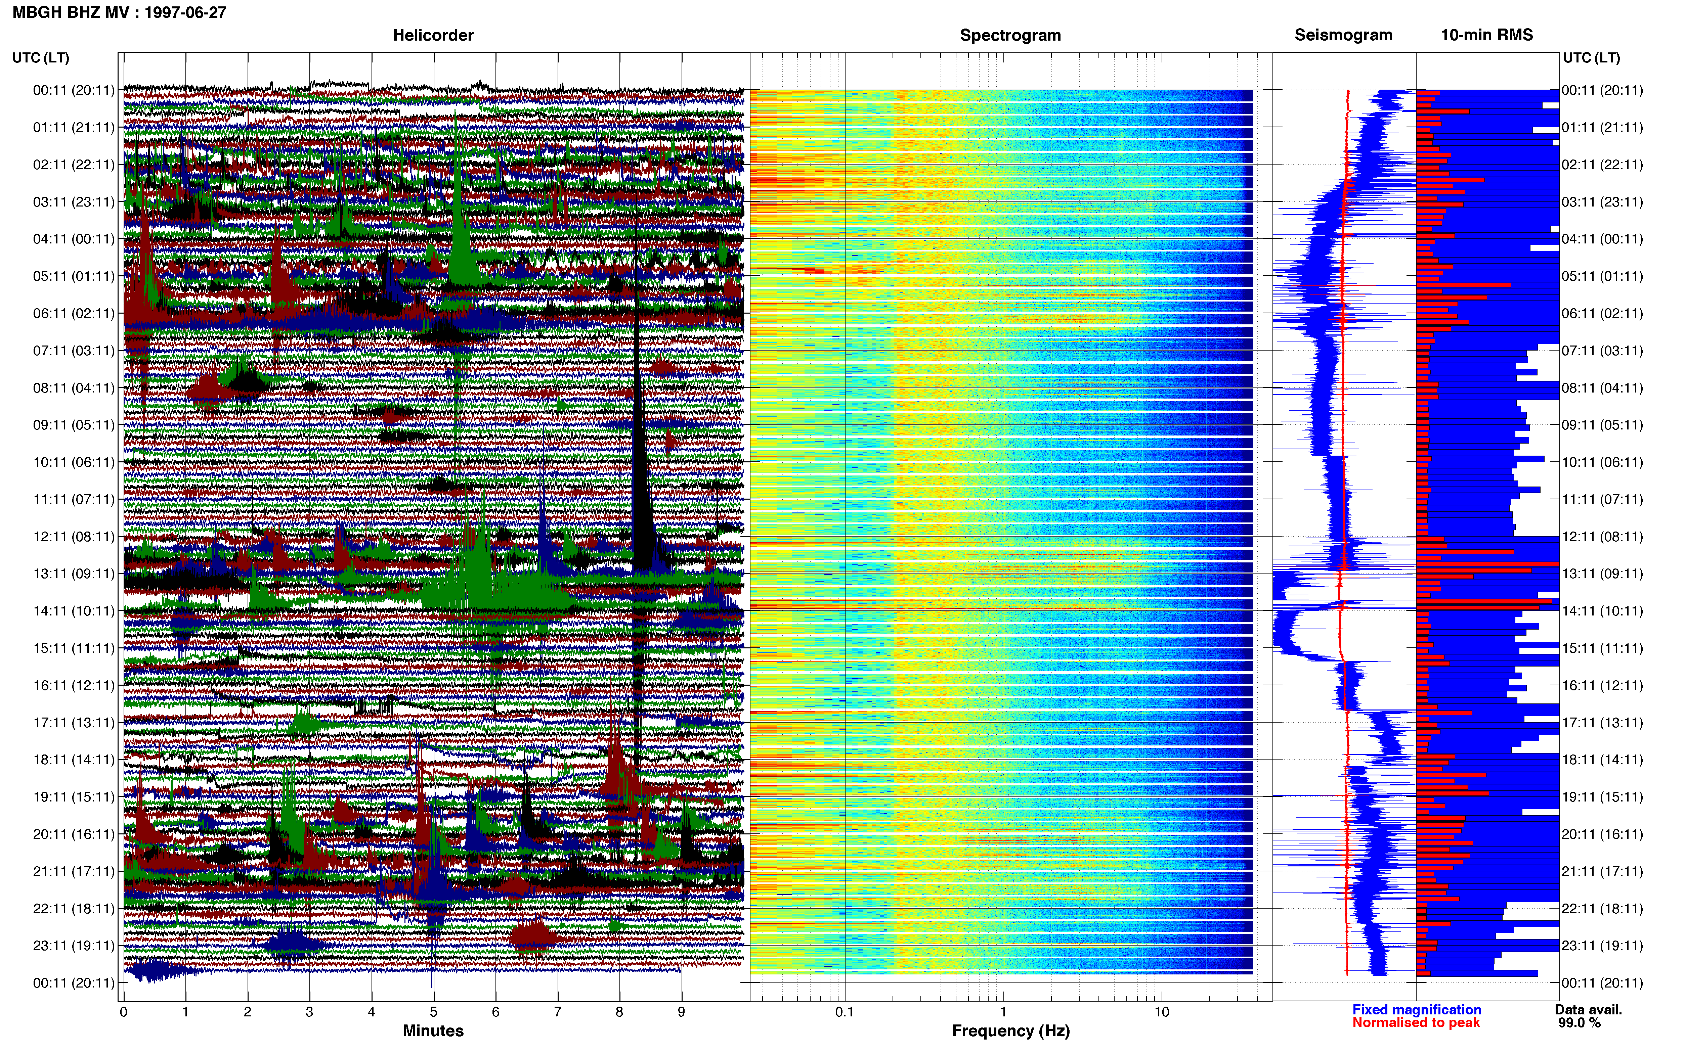Click the left 'UTC (LT)' axis label
Image resolution: width=1686 pixels, height=1054 pixels.
pyautogui.click(x=40, y=58)
